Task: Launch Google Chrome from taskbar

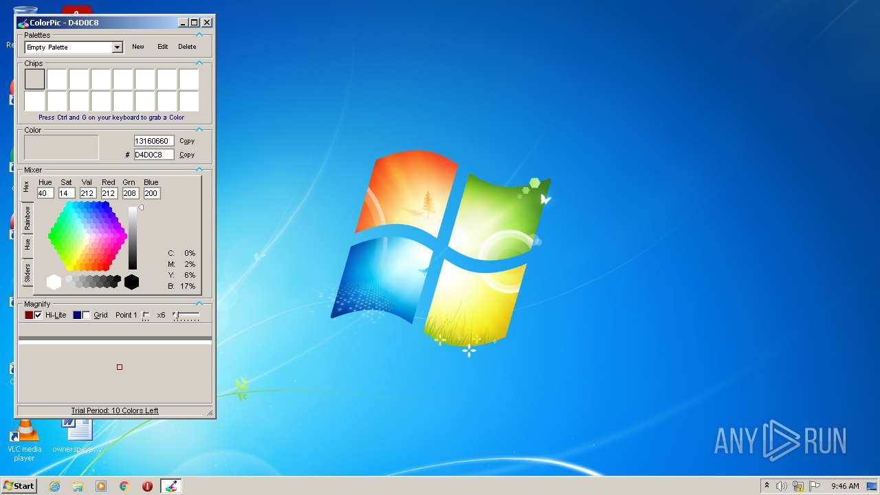Action: pos(124,486)
